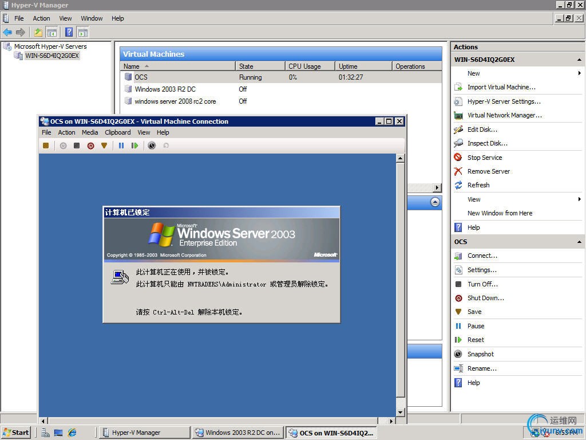Open the File menu in Hyper-V Manager
The height and width of the screenshot is (440, 586).
(19, 18)
